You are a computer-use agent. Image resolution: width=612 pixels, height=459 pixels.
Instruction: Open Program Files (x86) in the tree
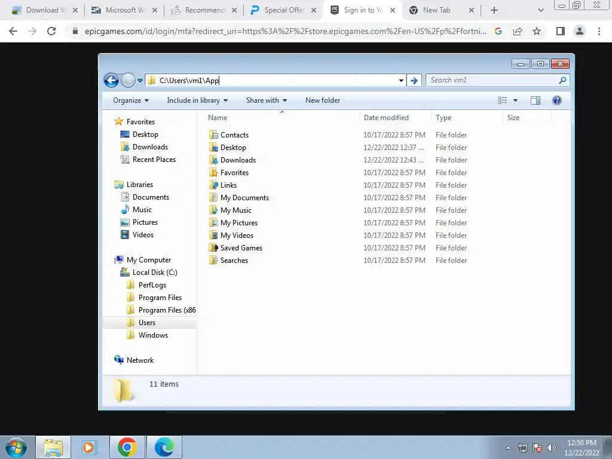(x=167, y=310)
